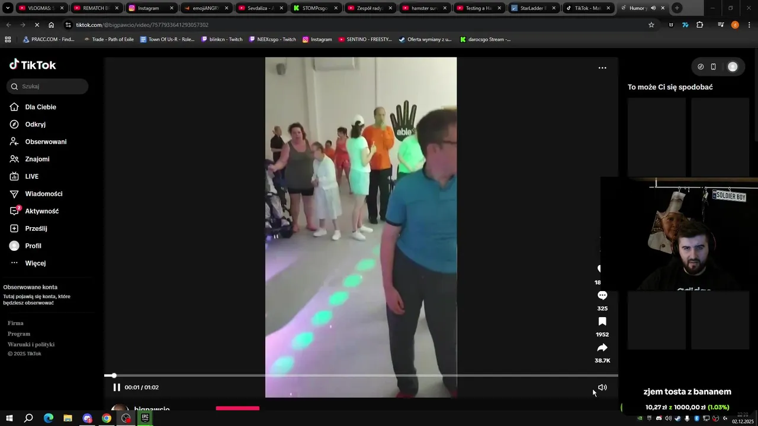The height and width of the screenshot is (426, 758).
Task: Open Chrome apps grid in bookmarks bar
Action: (8, 40)
